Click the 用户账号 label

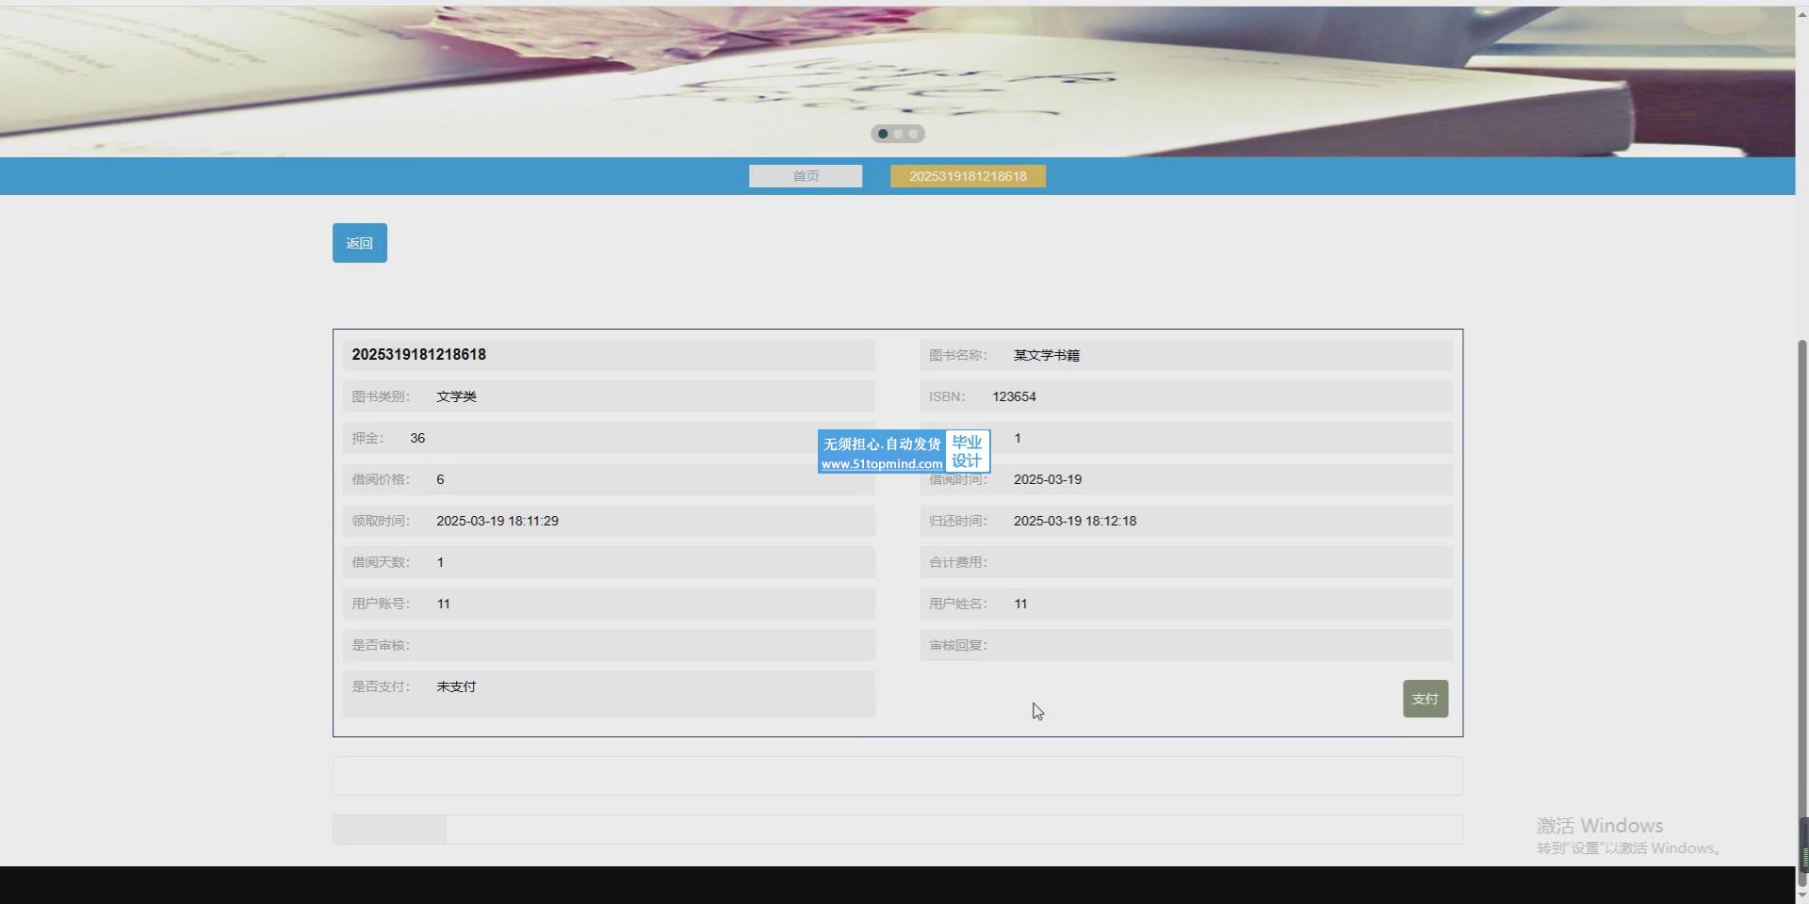point(381,604)
